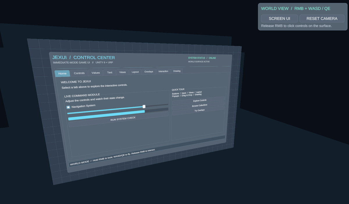Open the Values tab
349x204 pixels.
[x=96, y=73]
